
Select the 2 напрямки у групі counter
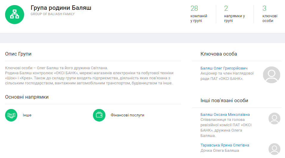coord(234,14)
